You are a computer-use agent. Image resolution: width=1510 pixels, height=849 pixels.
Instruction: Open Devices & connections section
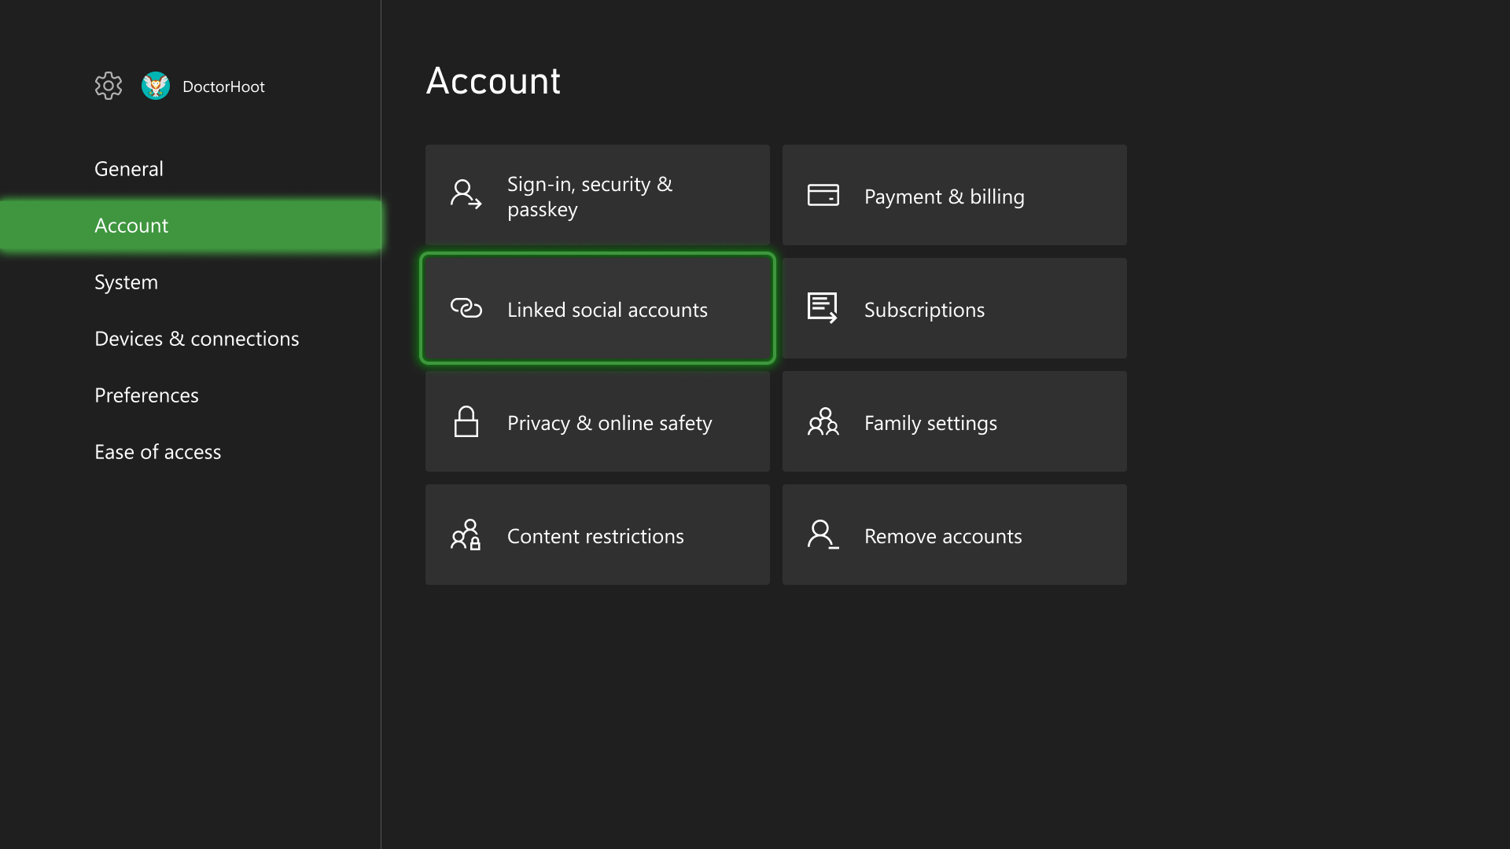pos(197,339)
